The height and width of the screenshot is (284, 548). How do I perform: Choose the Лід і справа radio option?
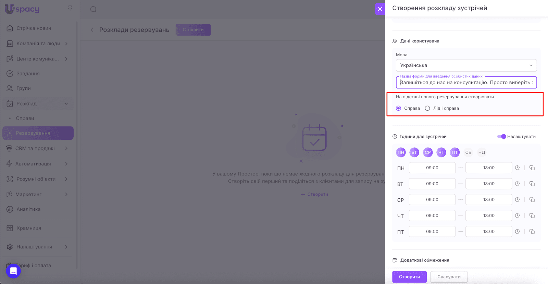click(x=427, y=108)
